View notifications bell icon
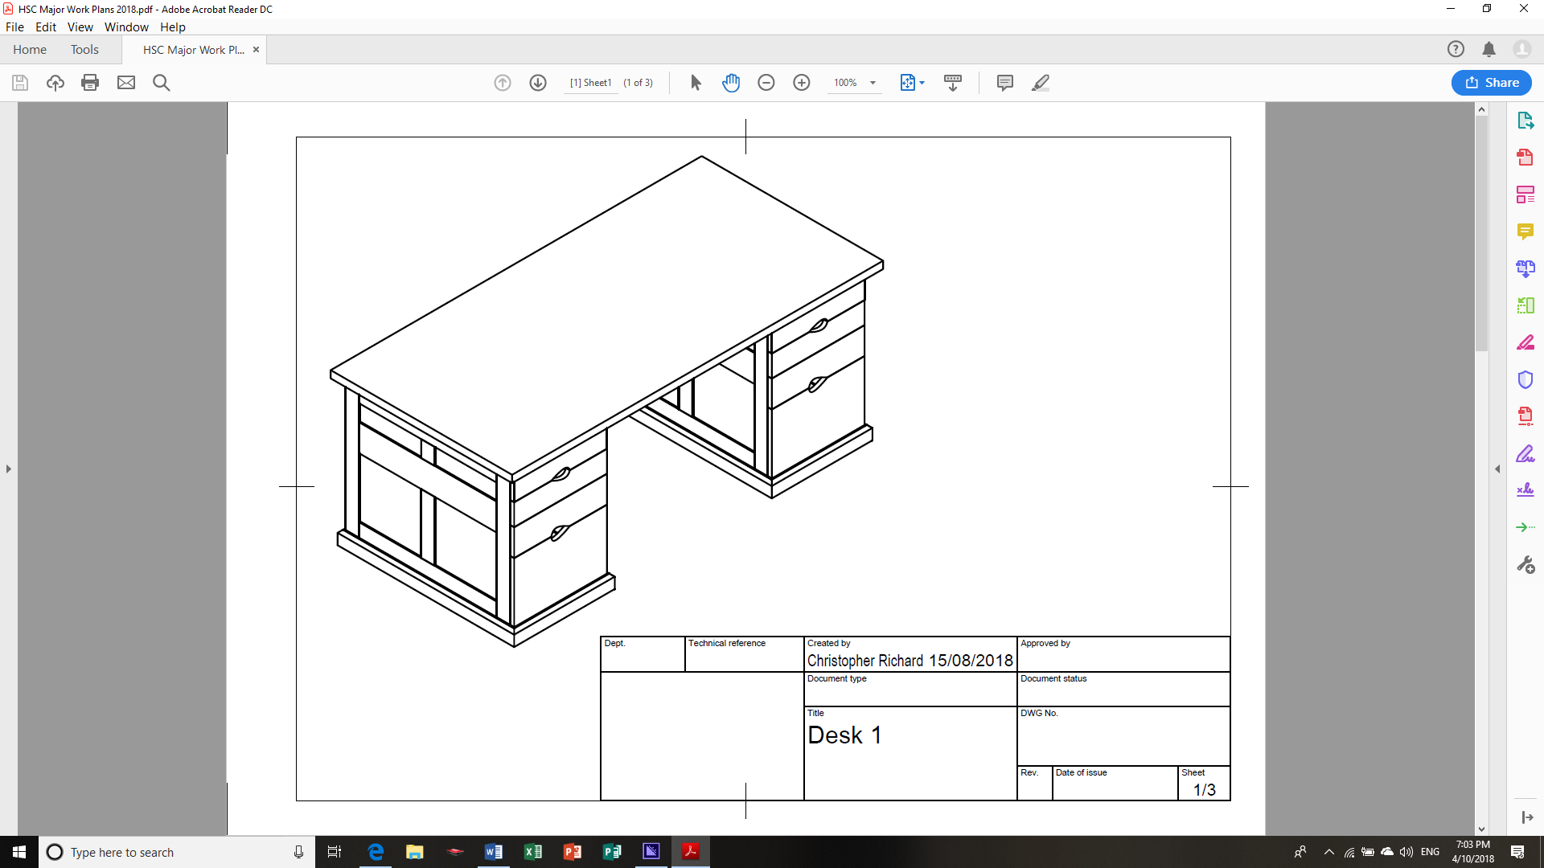The height and width of the screenshot is (868, 1544). (x=1489, y=49)
